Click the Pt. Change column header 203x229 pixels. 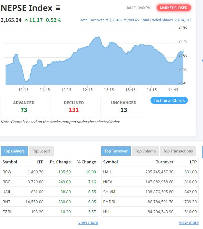point(60,162)
